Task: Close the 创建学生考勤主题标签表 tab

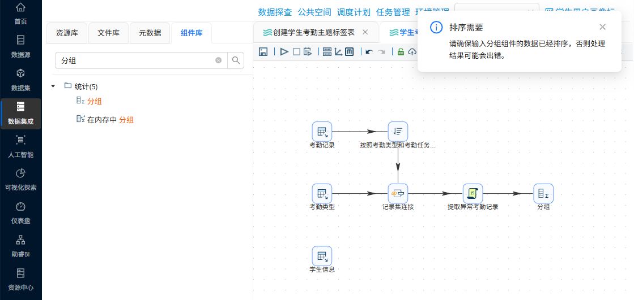Action: click(365, 32)
